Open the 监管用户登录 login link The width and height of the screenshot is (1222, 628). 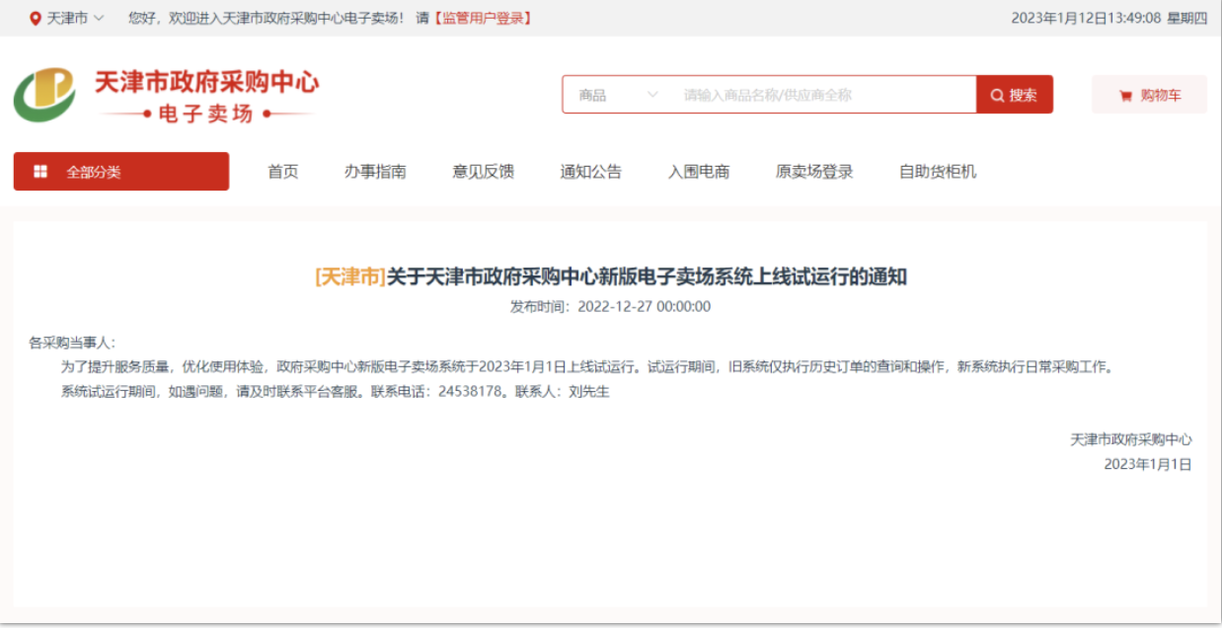[x=483, y=18]
